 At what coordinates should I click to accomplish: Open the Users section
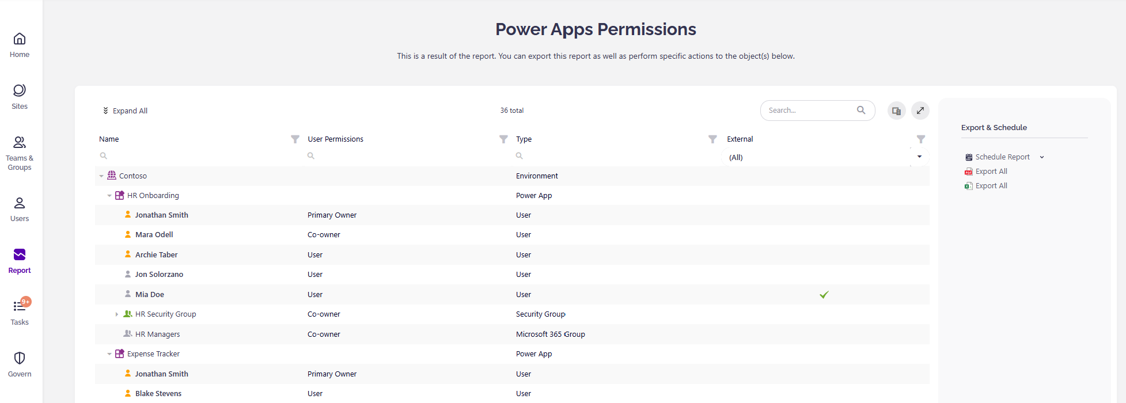(20, 209)
